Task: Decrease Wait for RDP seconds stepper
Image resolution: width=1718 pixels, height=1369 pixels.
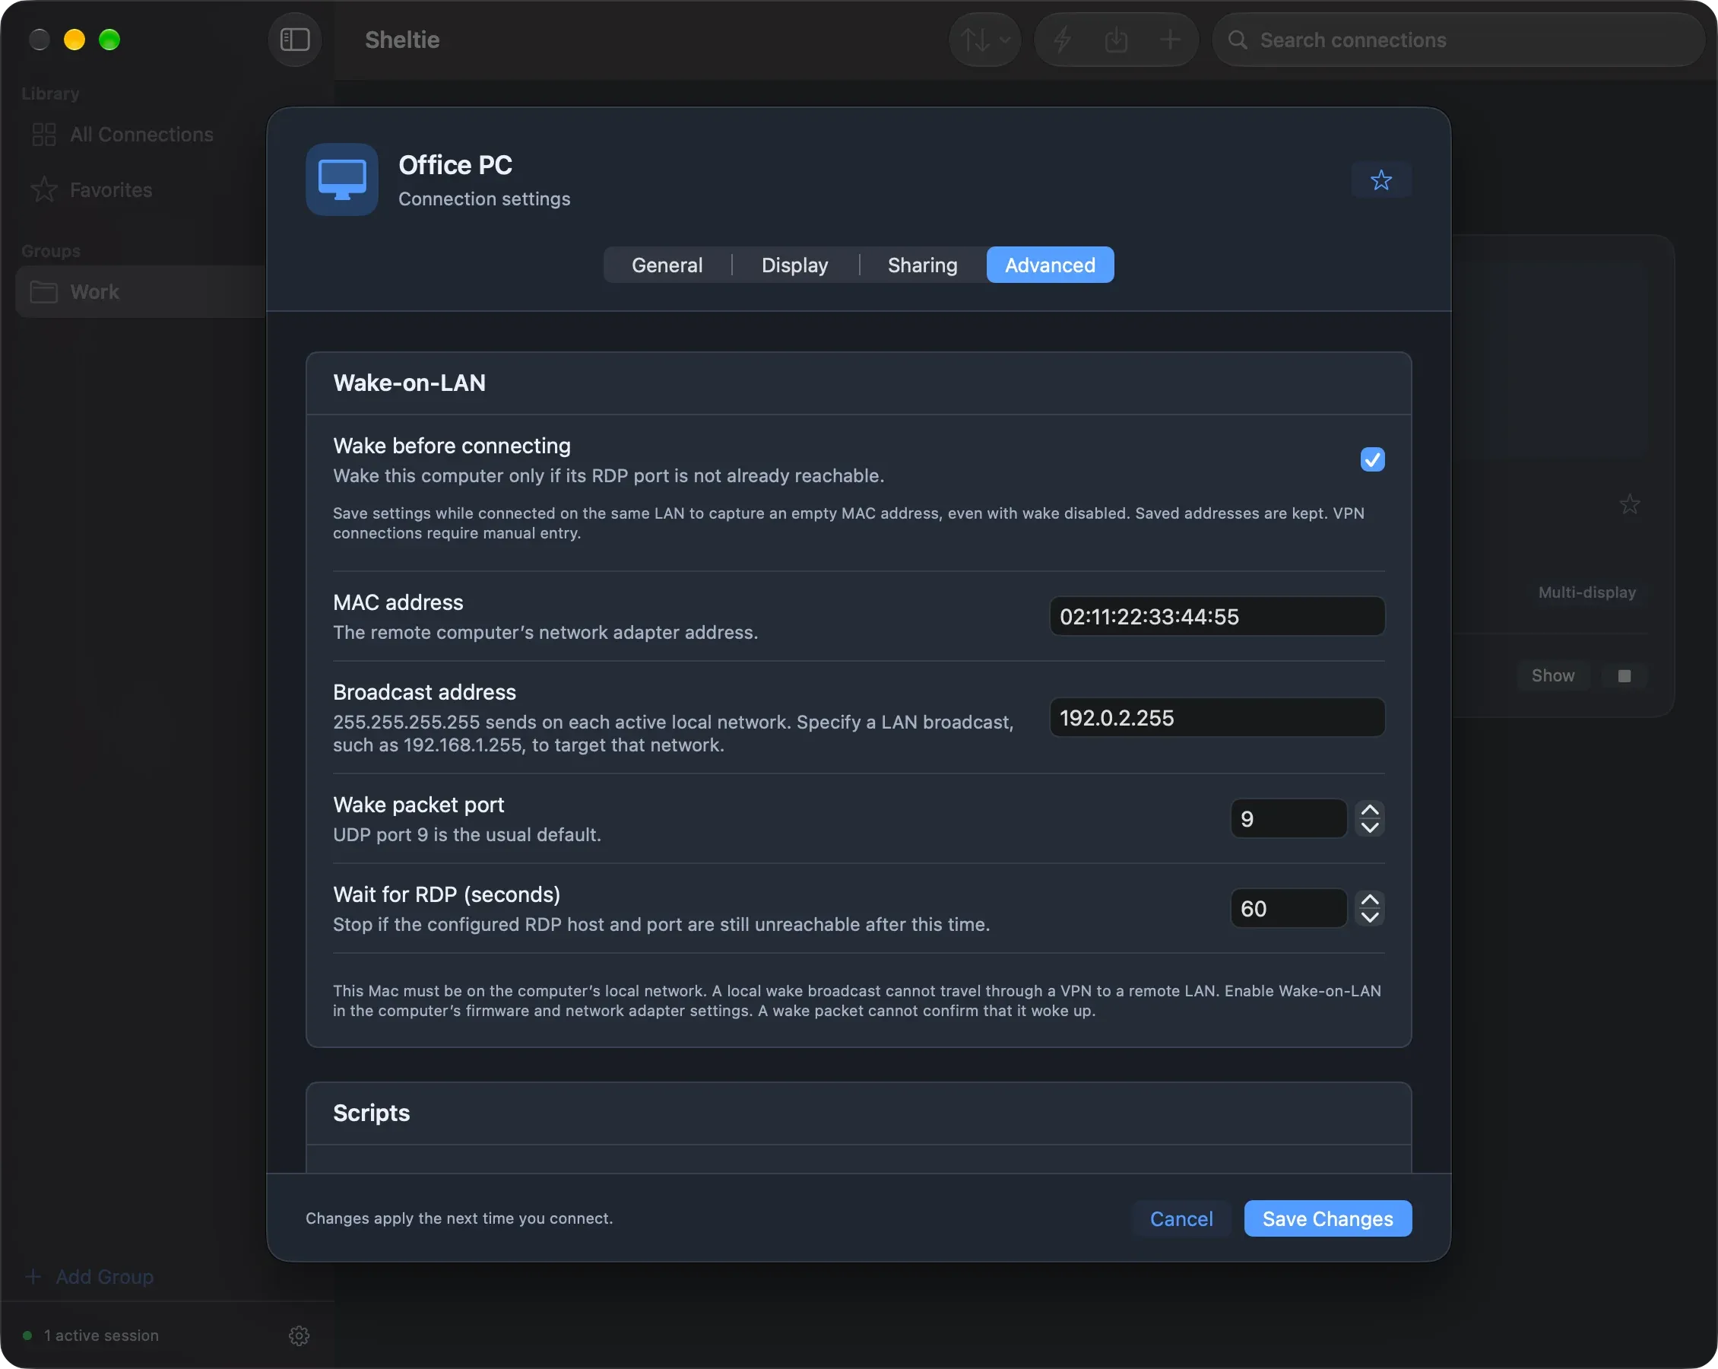Action: [x=1370, y=917]
